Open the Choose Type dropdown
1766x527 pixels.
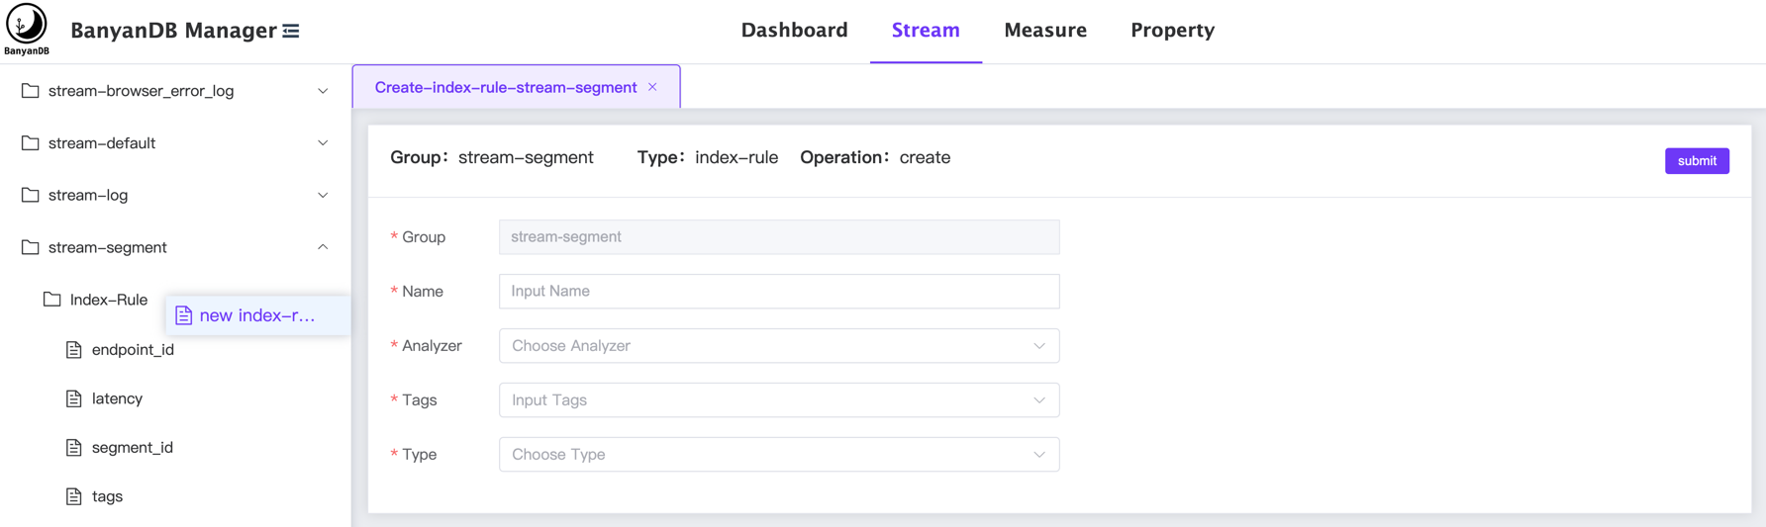click(778, 455)
